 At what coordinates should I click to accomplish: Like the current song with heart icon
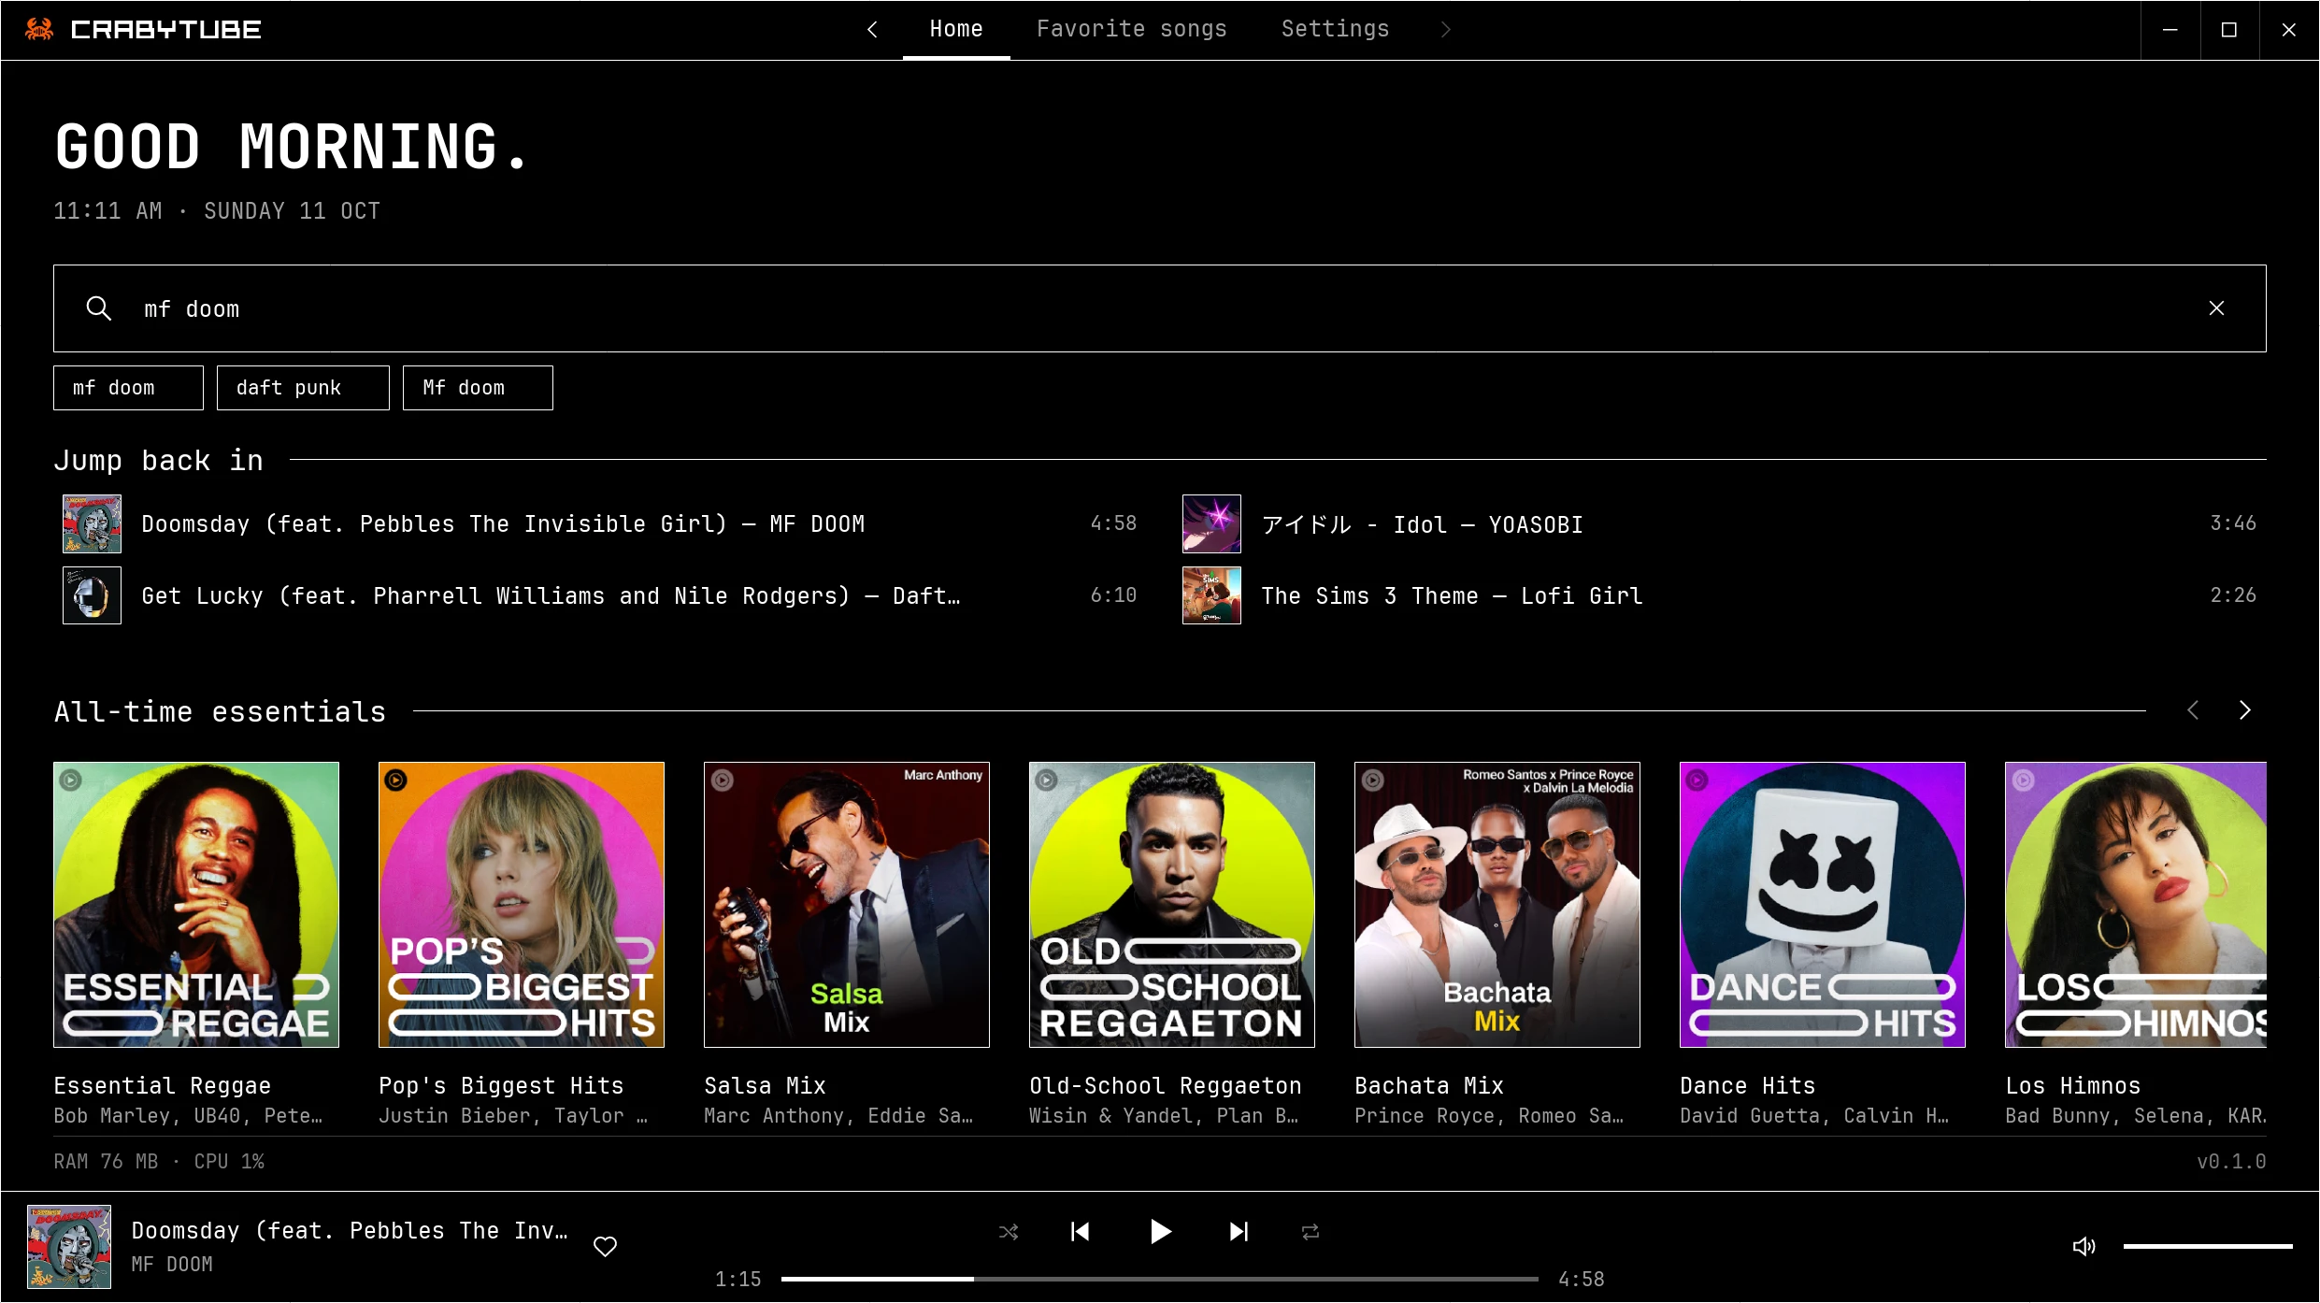605,1246
